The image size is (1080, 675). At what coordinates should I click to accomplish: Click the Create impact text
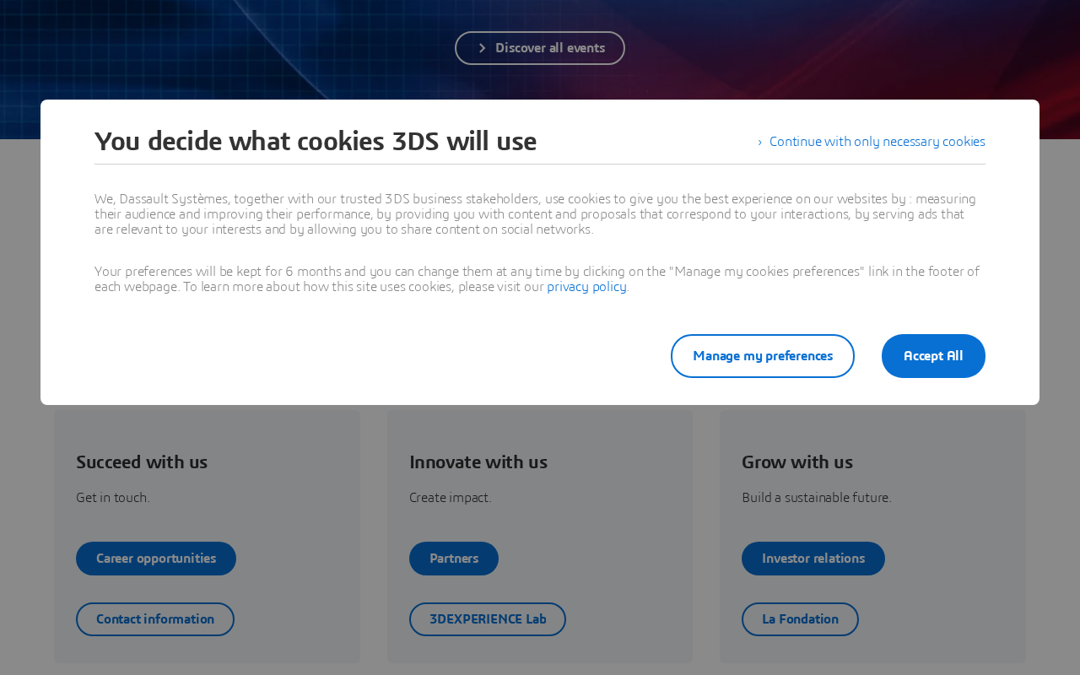[x=451, y=498]
